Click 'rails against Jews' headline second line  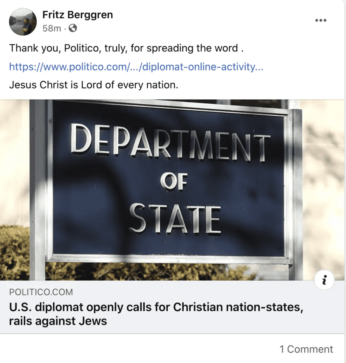58,321
